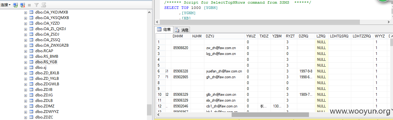Select the dbo.OA_ZWXGRZB table label
Image resolution: width=393 pixels, height=120 pixels.
(52, 45)
